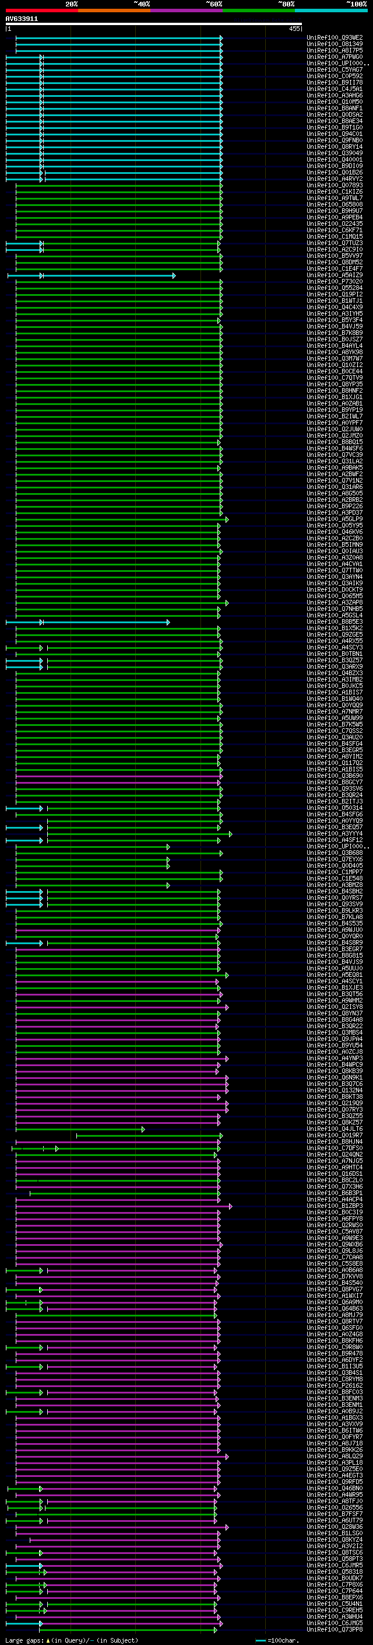Select hit UniRef100_Q8RY14
This screenshot has width=373, height=1645.
[335, 147]
